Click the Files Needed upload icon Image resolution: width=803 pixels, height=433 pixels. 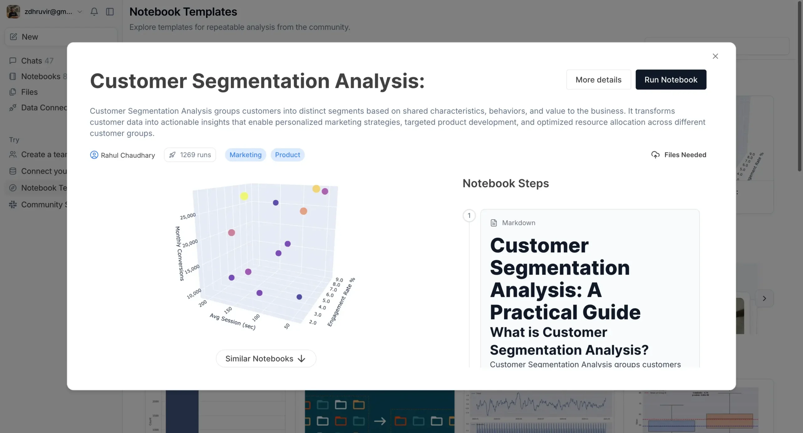(x=655, y=155)
